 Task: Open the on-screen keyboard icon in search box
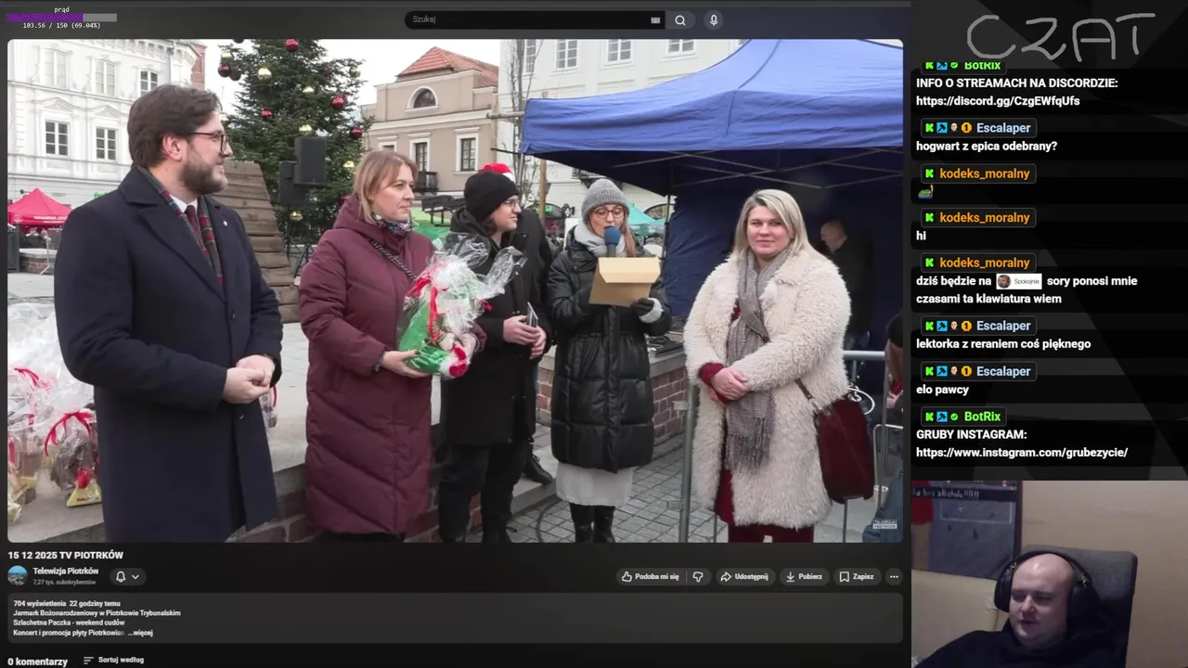coord(655,19)
